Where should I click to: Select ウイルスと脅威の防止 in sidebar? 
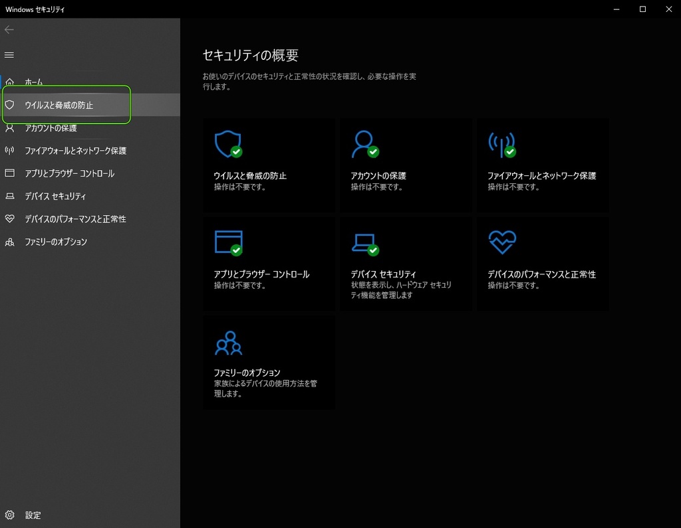(x=59, y=105)
